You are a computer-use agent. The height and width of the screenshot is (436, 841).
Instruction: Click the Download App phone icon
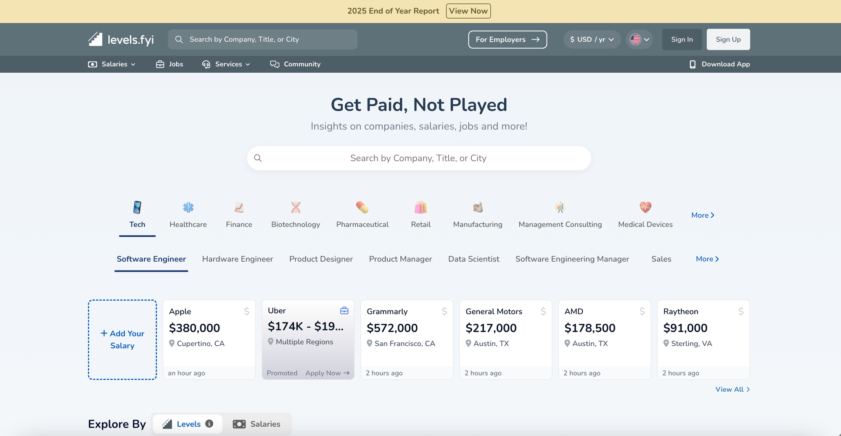(x=692, y=64)
